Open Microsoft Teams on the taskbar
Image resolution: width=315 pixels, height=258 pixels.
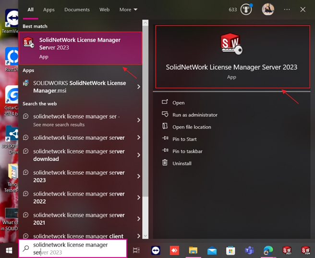pos(249,251)
